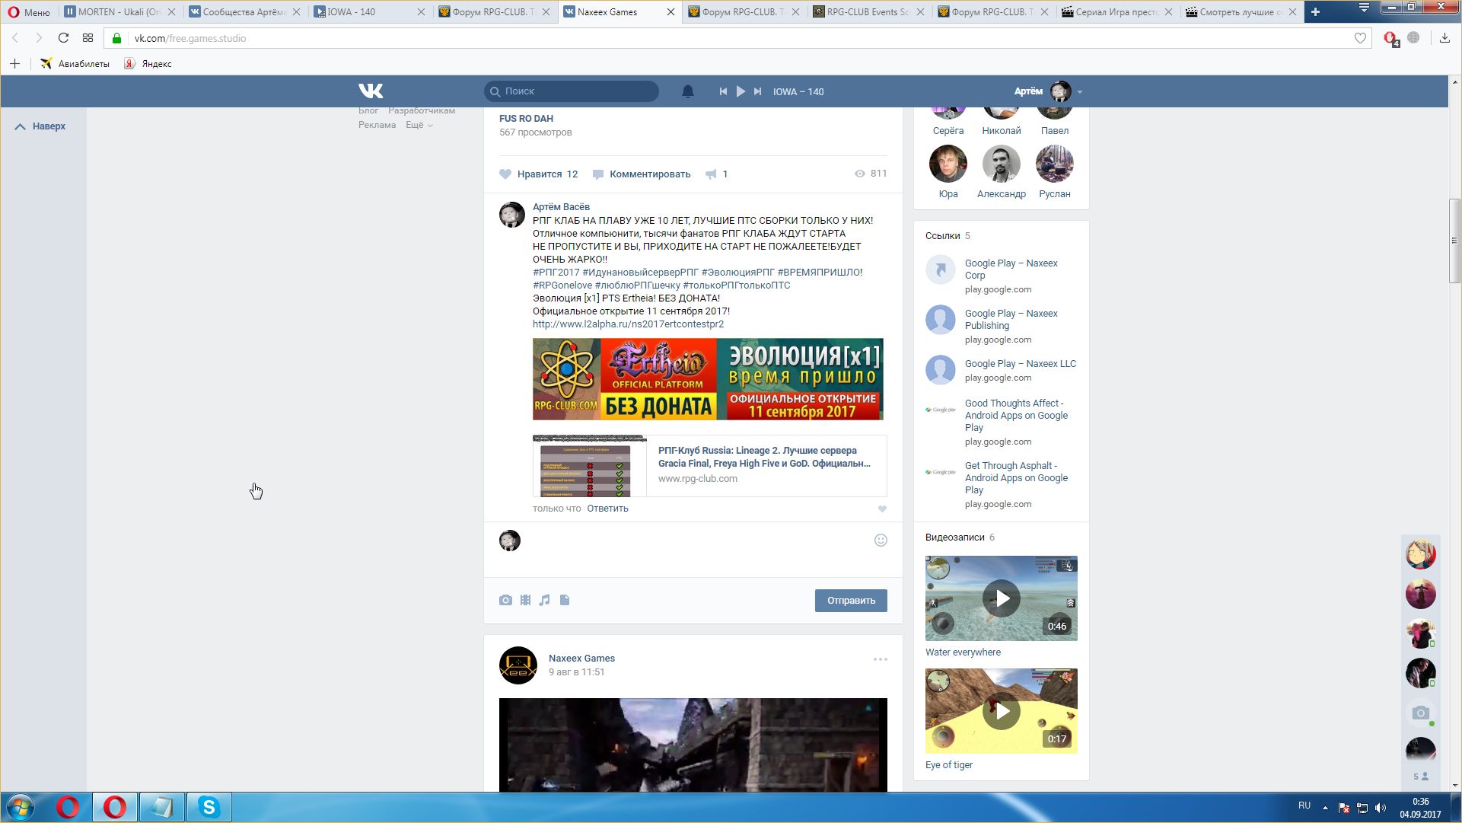Open the volume control in system tray

[x=1381, y=808]
